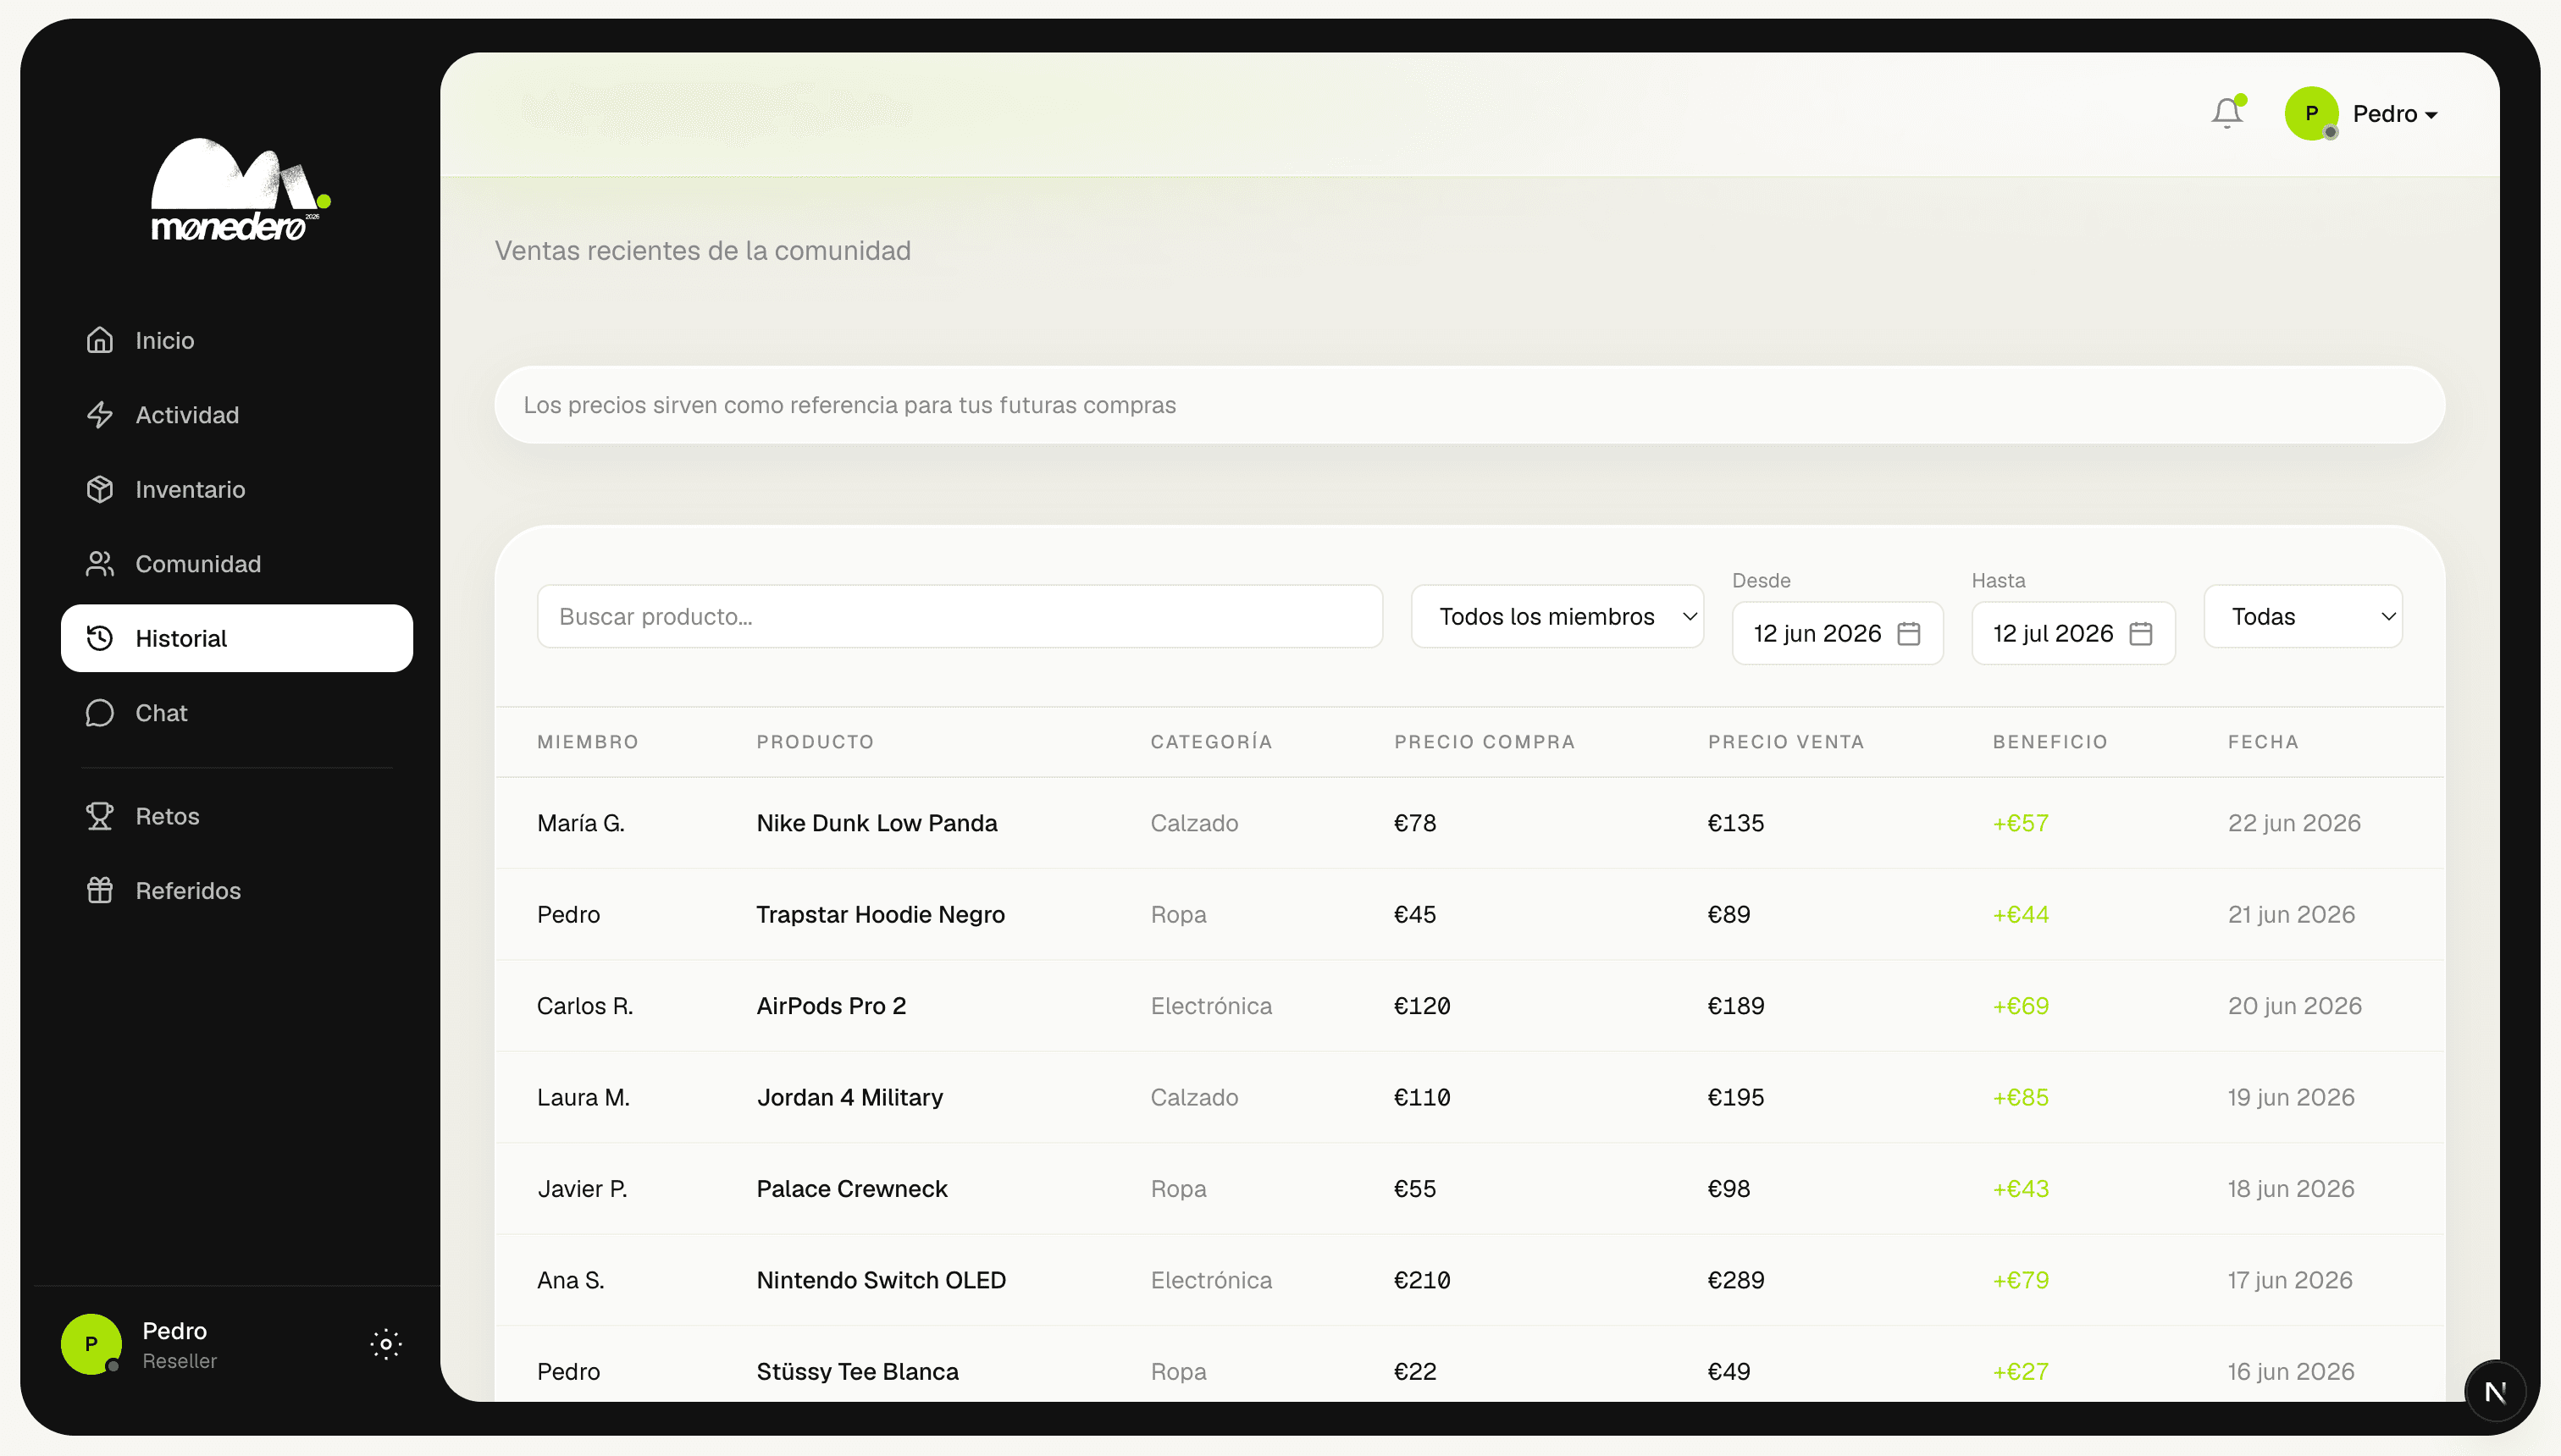The height and width of the screenshot is (1456, 2561).
Task: Click the 22 jun 2026 date cell
Action: [2294, 823]
